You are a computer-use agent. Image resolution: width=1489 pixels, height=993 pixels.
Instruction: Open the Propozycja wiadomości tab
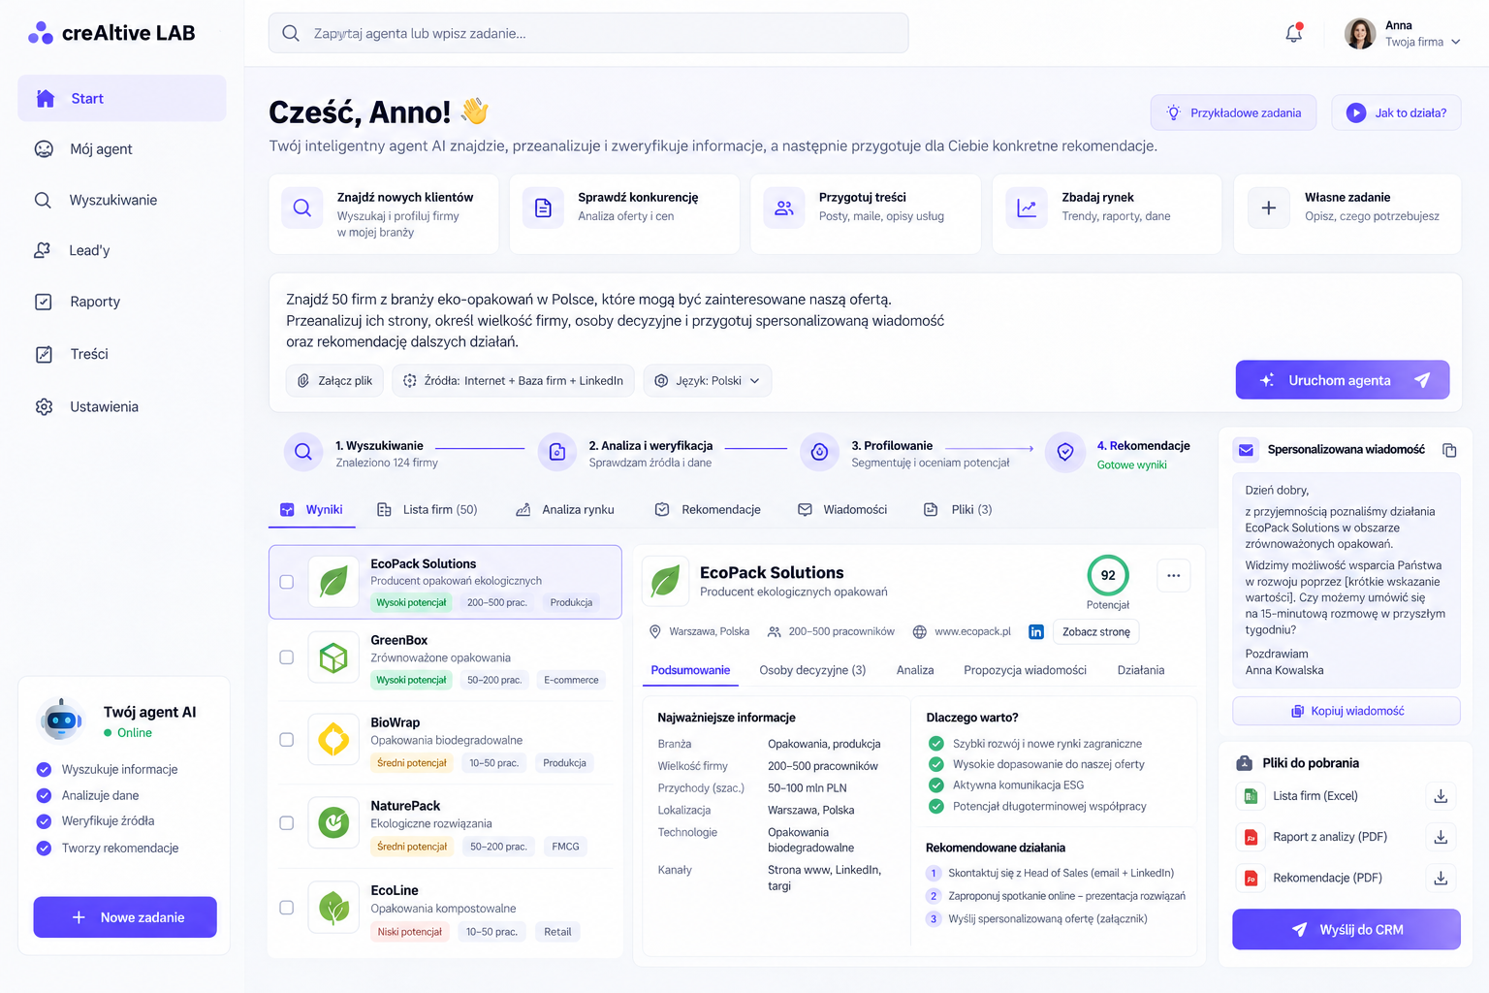[1025, 670]
